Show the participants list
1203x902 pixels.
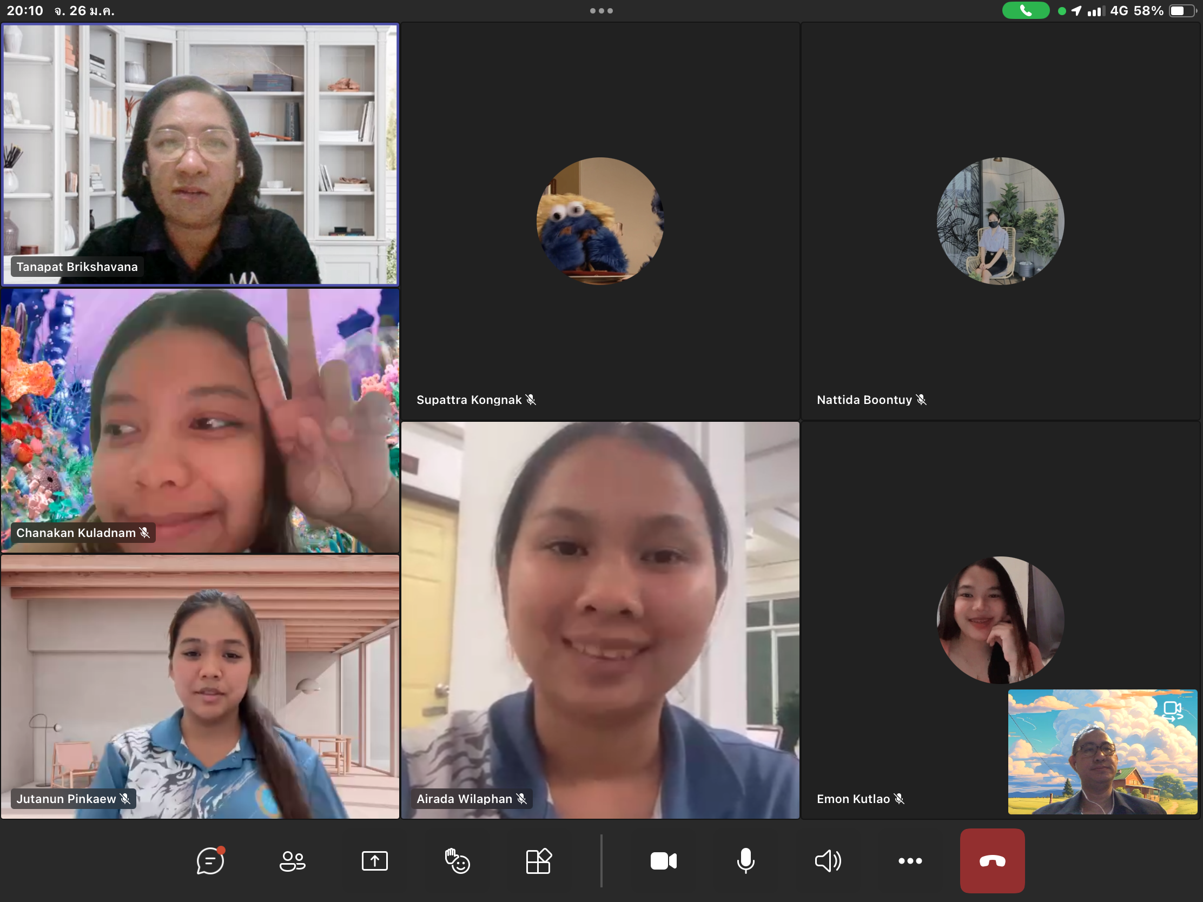pyautogui.click(x=293, y=861)
